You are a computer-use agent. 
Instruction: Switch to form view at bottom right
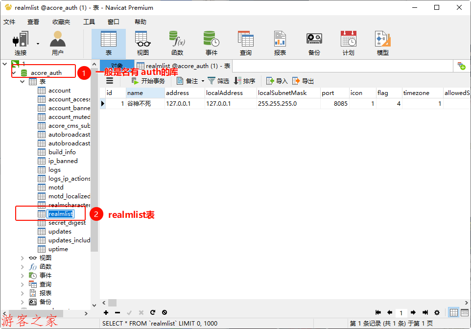[464, 312]
